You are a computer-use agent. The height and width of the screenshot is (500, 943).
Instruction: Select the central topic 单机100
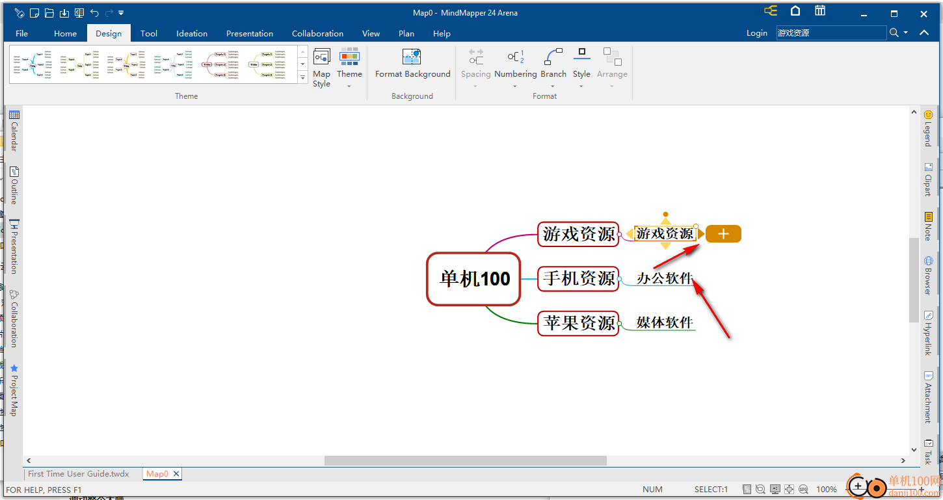[x=474, y=279]
